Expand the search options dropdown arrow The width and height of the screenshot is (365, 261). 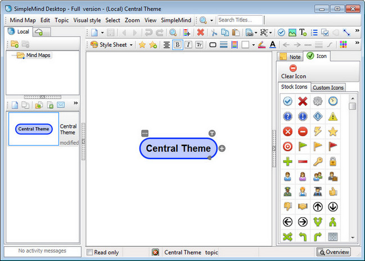tap(211, 20)
